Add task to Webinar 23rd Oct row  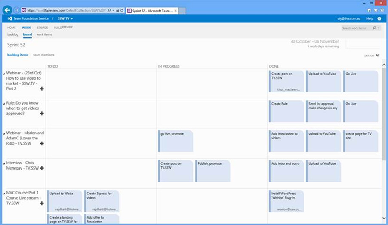pyautogui.click(x=42, y=89)
